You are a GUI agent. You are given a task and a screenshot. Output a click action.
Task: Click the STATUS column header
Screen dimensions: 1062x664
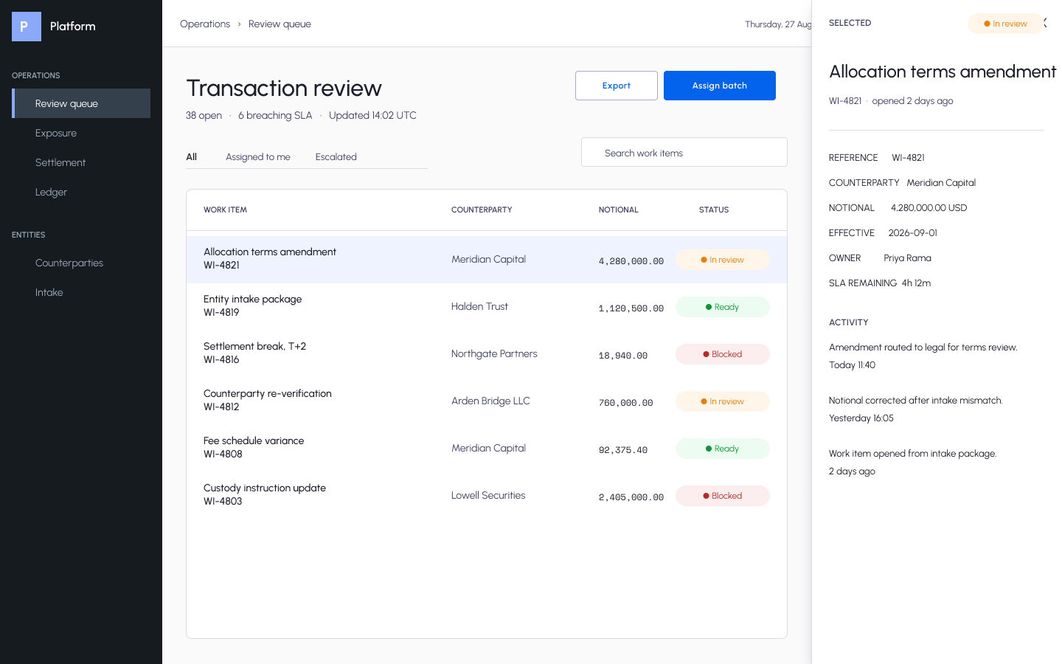coord(714,210)
